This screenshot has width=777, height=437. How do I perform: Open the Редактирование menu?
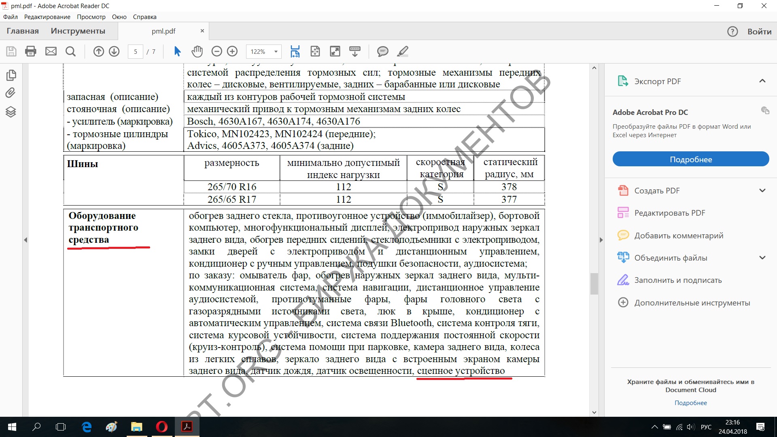click(47, 17)
